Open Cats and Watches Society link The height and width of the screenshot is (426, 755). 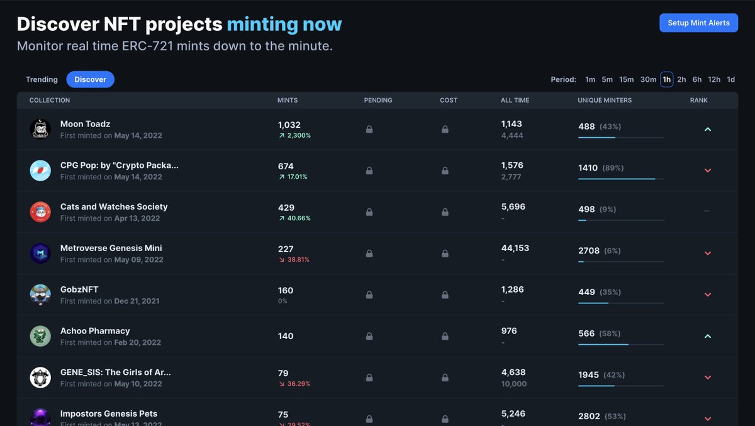tap(114, 206)
